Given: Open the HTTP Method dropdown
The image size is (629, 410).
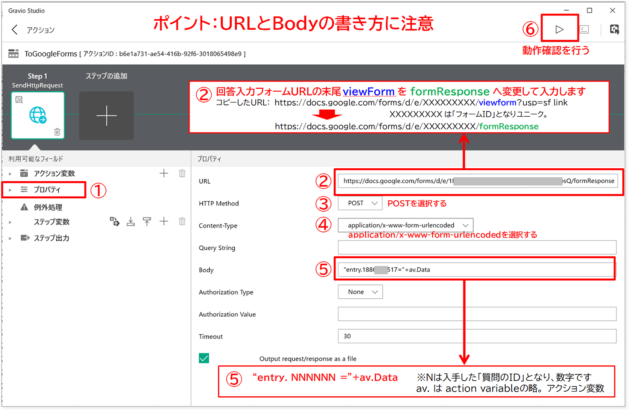Looking at the screenshot, I should 360,203.
